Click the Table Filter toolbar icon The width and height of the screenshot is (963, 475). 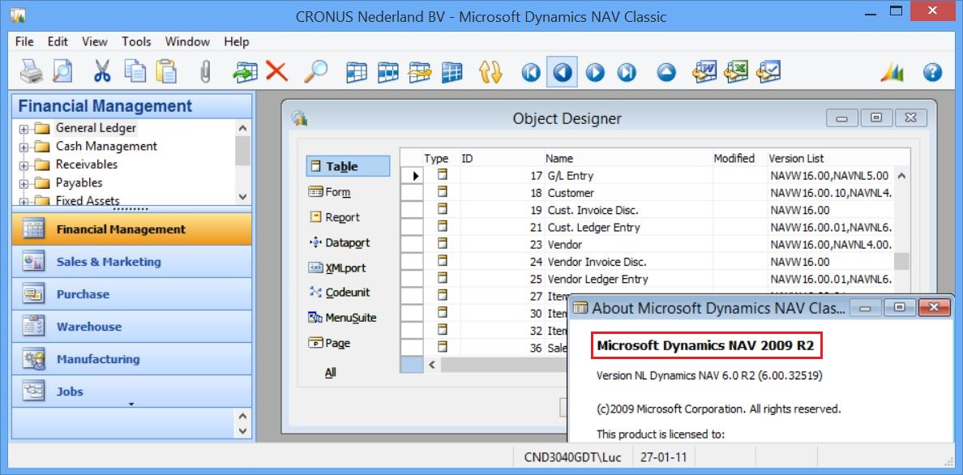(388, 72)
